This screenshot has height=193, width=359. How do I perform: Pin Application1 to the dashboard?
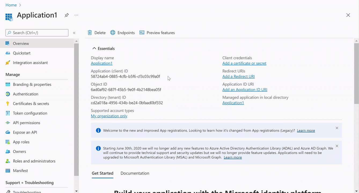[67, 15]
